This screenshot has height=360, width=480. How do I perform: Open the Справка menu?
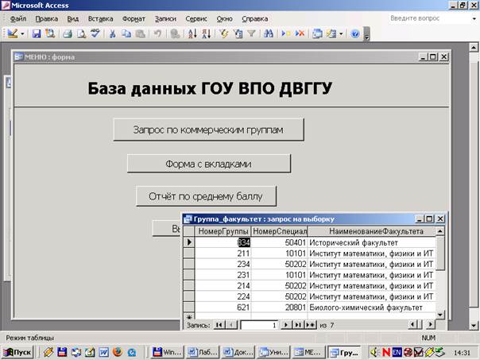pos(254,18)
